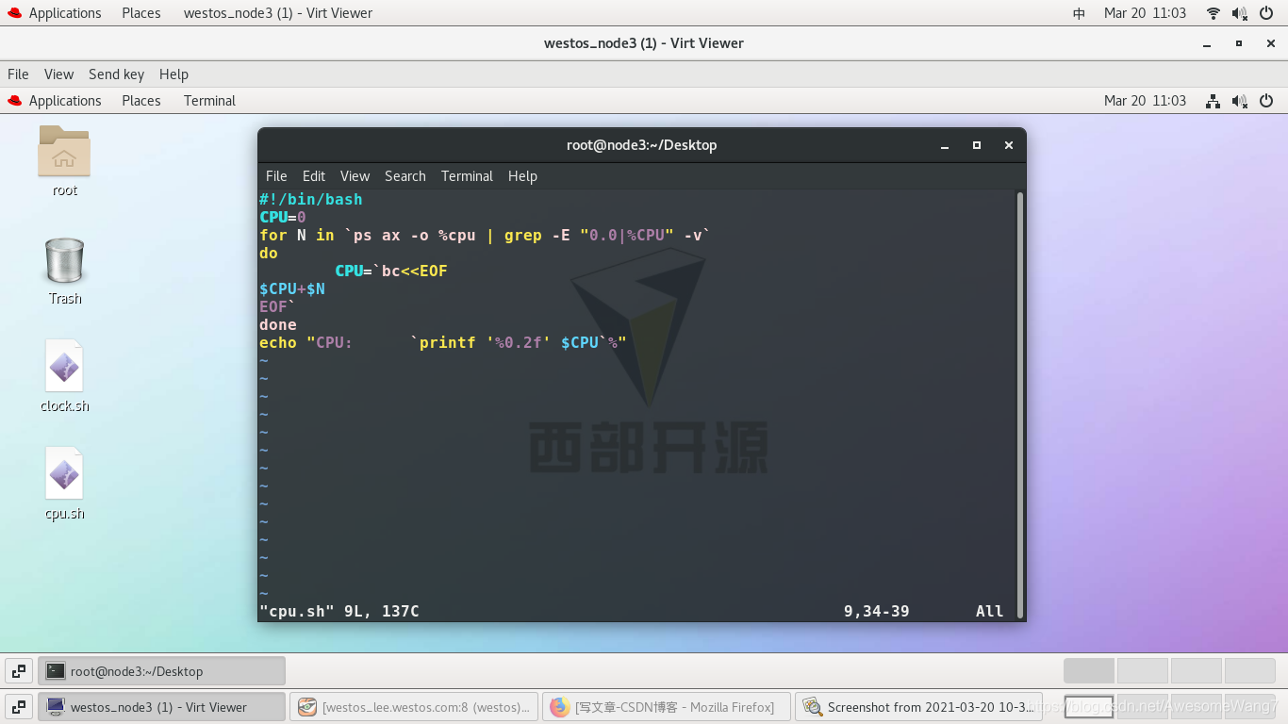Open Virt Viewer Help menu

click(173, 74)
